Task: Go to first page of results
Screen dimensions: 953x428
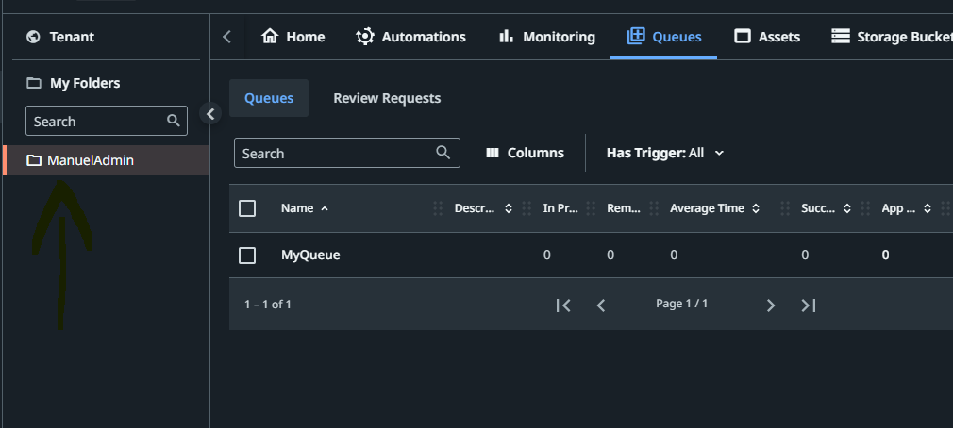Action: (563, 305)
